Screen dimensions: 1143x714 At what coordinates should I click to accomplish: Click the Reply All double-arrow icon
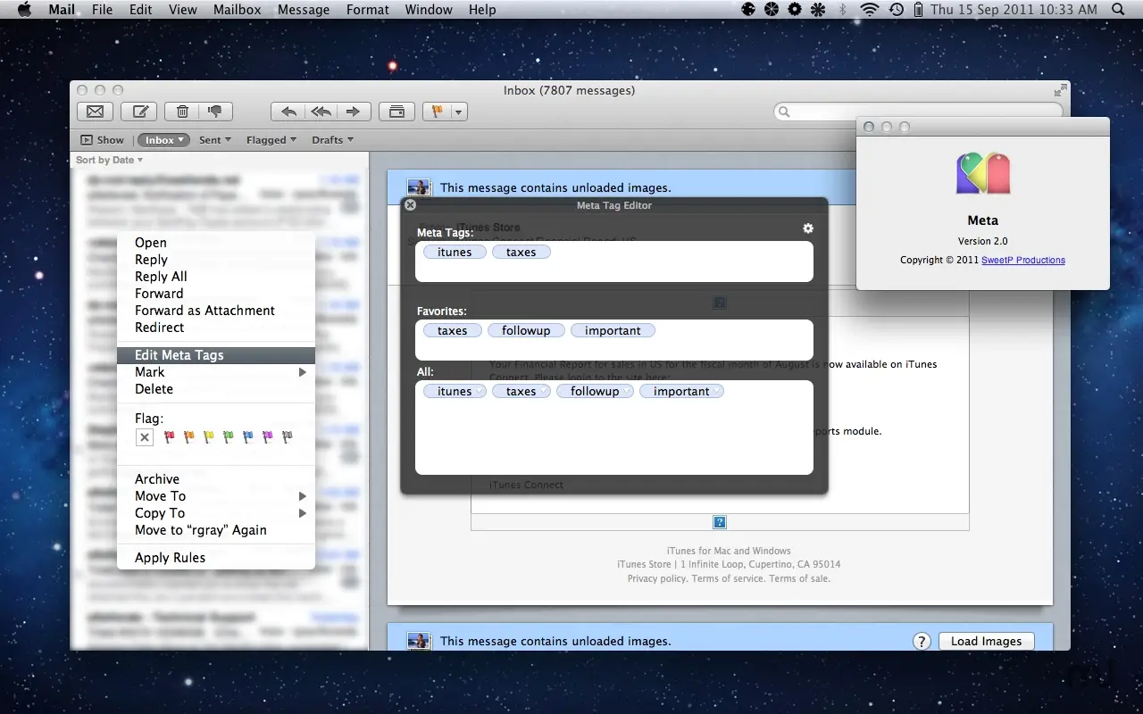click(x=321, y=112)
